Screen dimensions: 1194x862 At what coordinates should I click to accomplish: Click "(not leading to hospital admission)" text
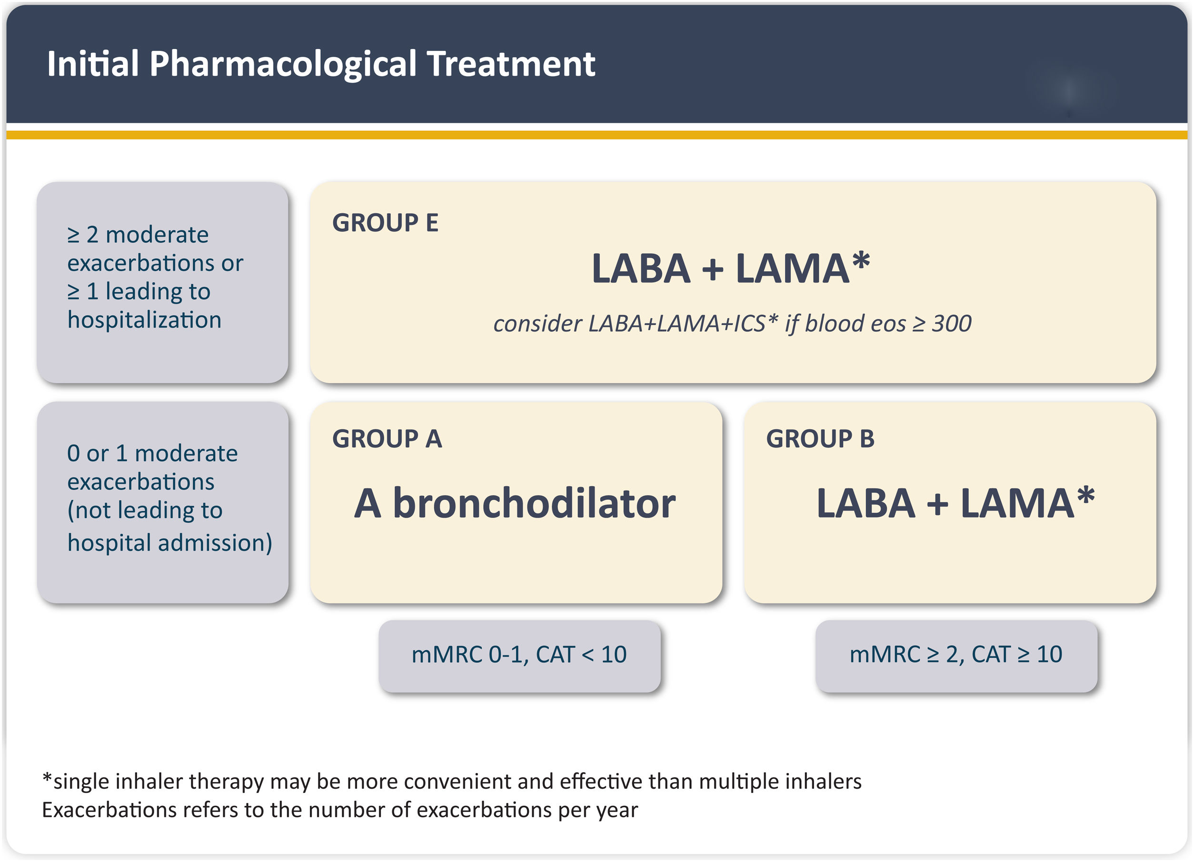(169, 527)
